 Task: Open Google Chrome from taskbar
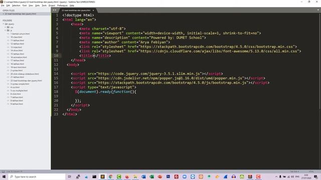point(111,176)
